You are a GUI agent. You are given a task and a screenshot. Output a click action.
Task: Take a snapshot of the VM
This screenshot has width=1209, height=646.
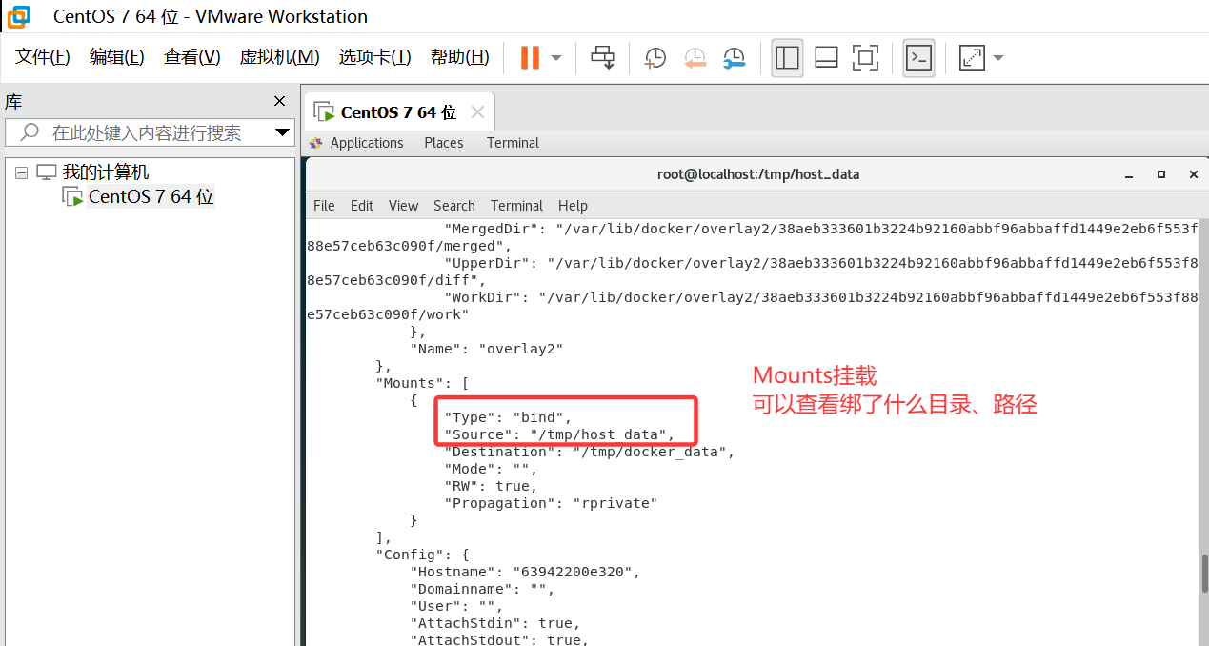655,57
